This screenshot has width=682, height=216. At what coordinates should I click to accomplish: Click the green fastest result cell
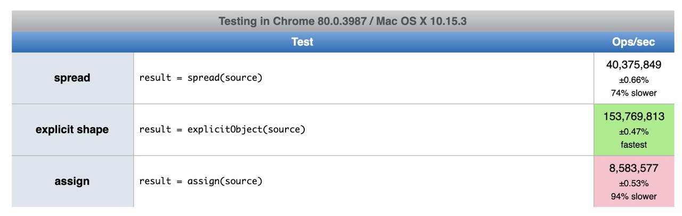point(634,130)
